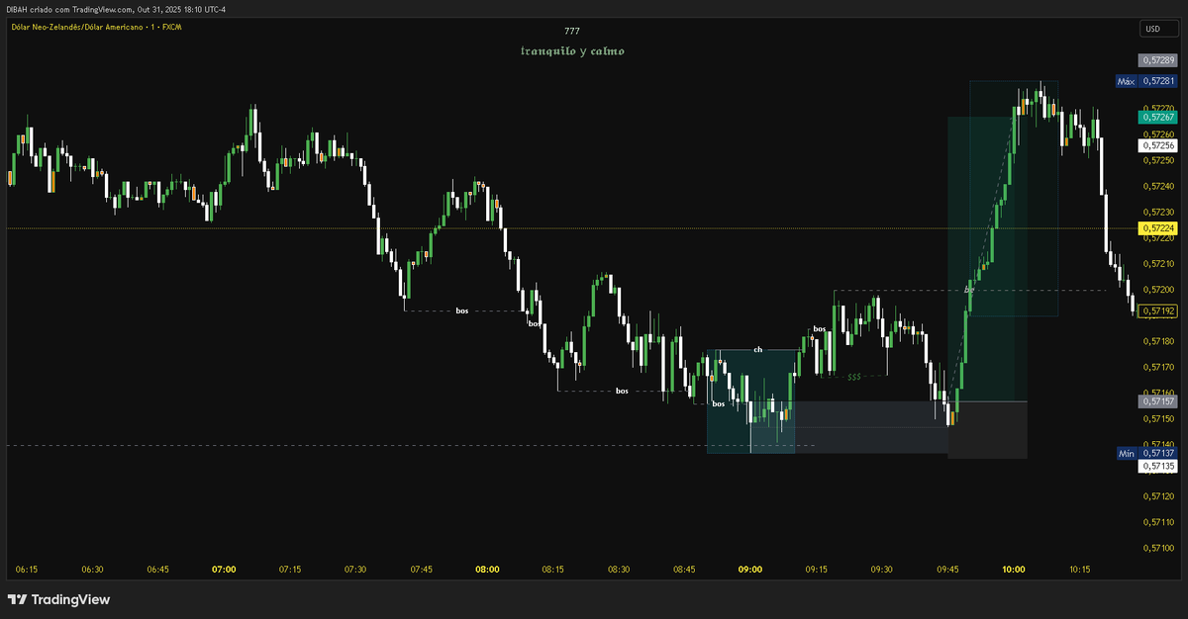
Task: Select the '777' text annotation
Action: (x=572, y=31)
